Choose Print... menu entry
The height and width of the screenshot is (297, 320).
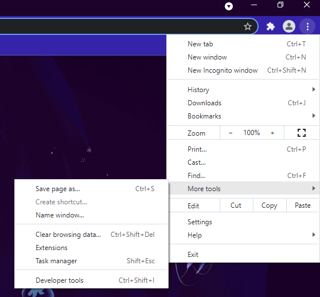click(x=243, y=149)
